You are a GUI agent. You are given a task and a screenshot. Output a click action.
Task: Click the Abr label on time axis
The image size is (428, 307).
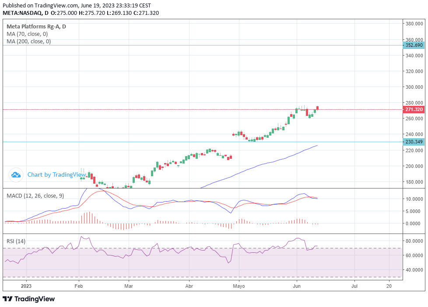[189, 286]
